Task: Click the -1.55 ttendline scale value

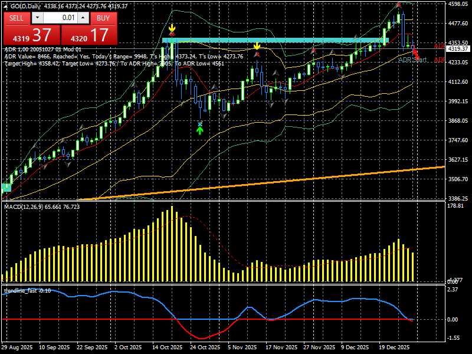Action: point(453,338)
